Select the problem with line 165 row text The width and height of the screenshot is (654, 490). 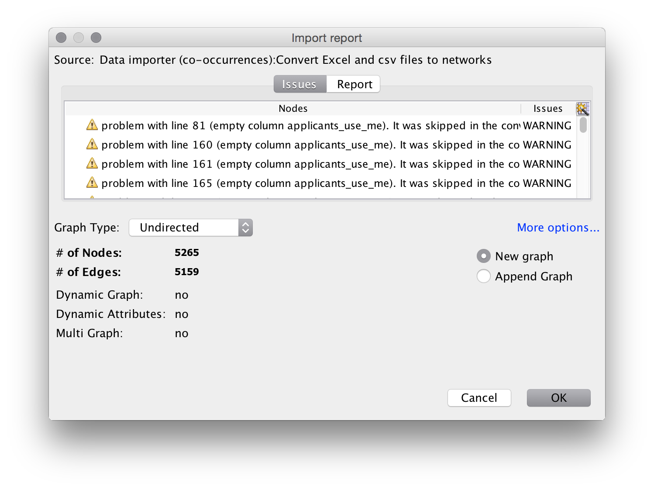point(310,183)
